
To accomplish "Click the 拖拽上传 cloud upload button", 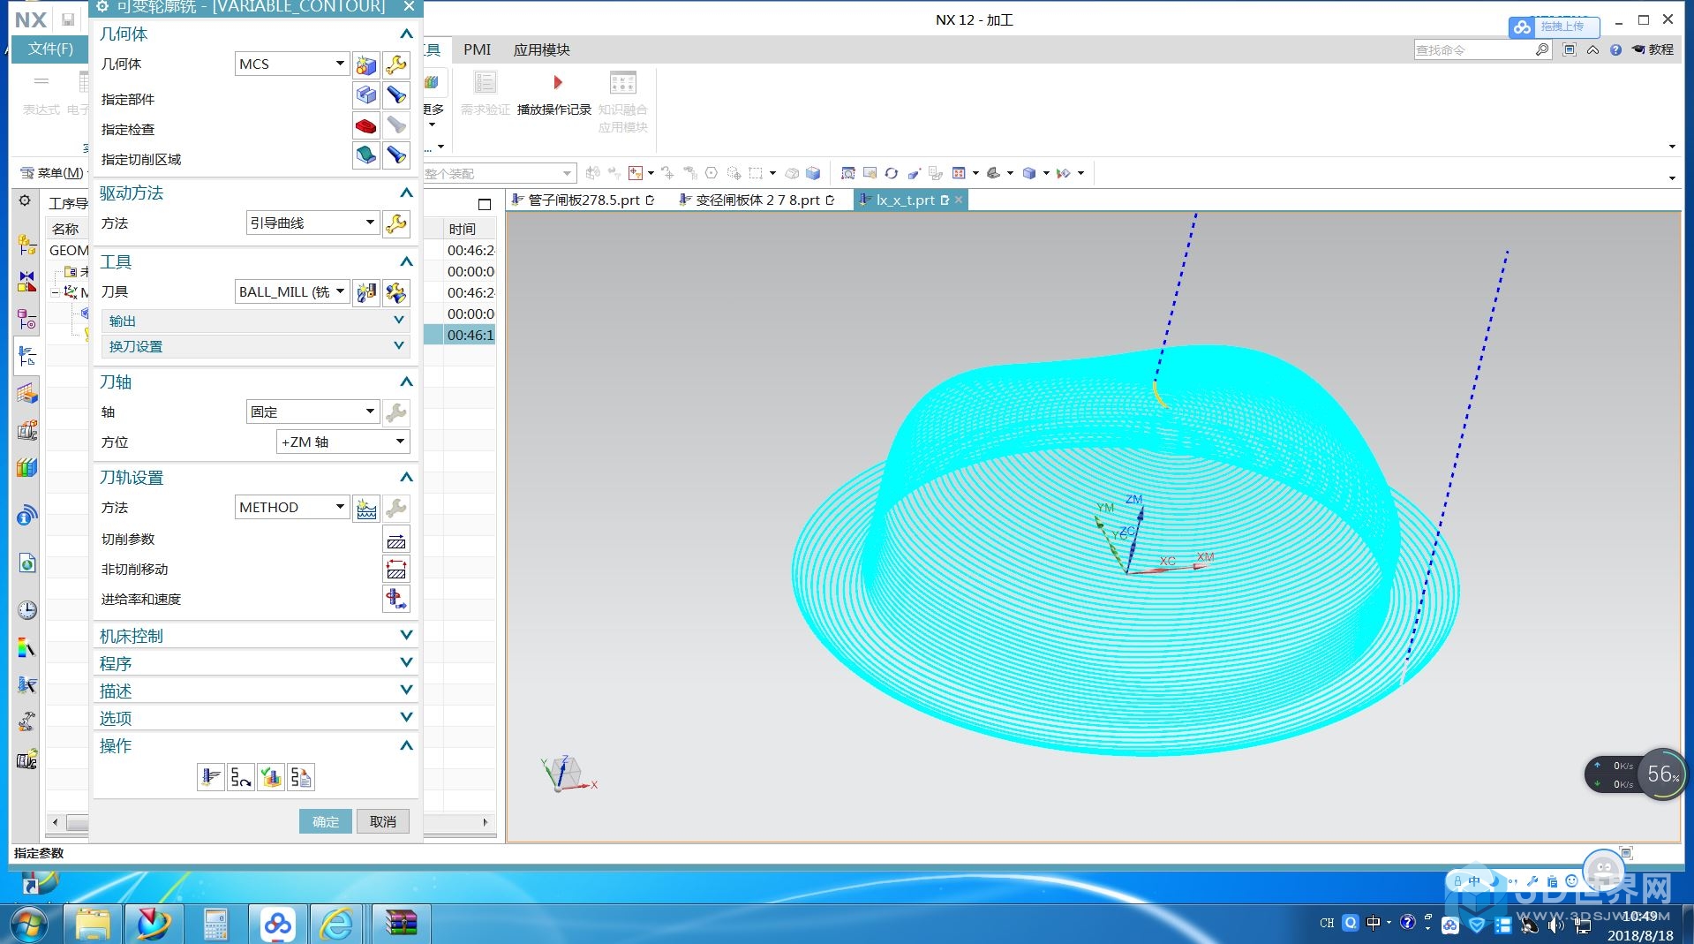I will (1554, 26).
